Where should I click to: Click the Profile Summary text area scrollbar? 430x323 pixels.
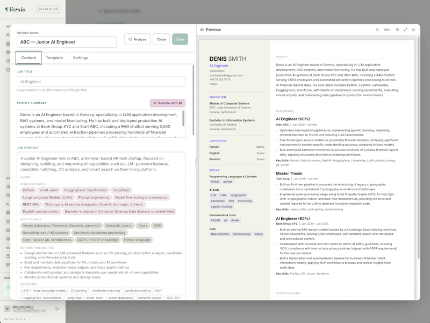point(183,118)
